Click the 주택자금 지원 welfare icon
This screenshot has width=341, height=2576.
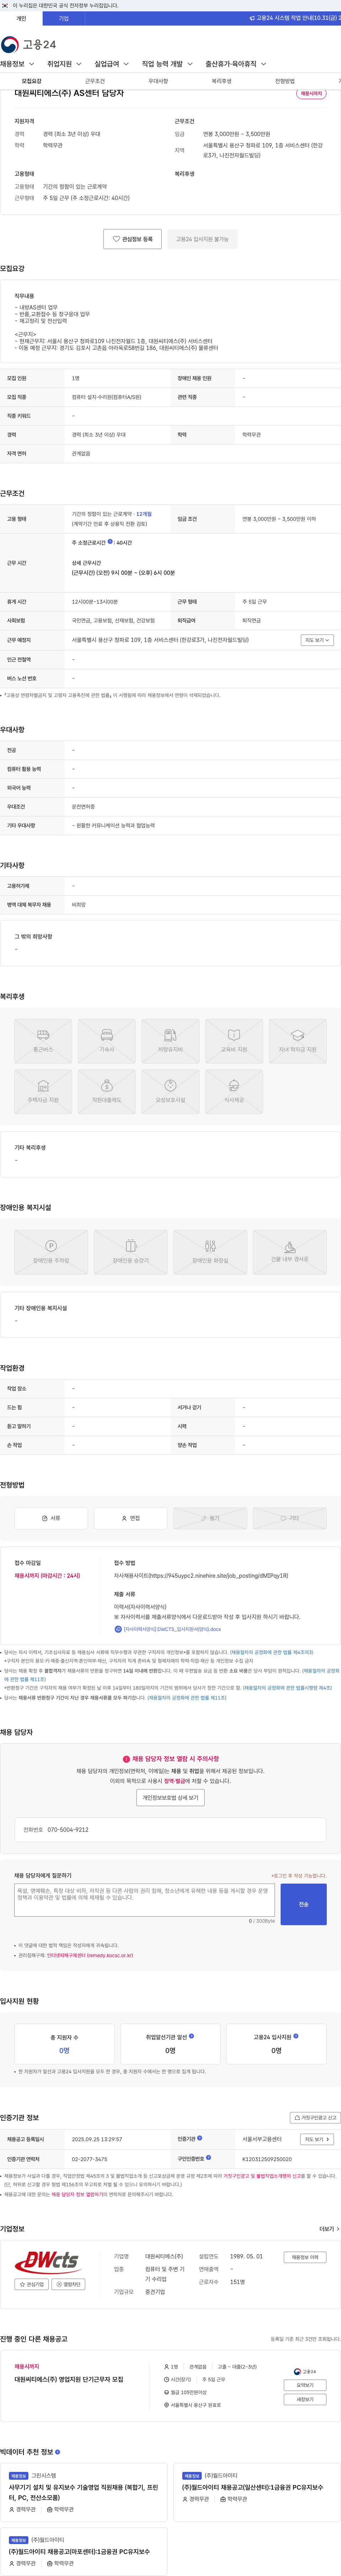(x=43, y=1092)
